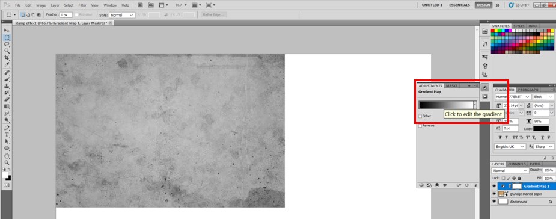556x219 pixels.
Task: Click the foreground color swatch in toolbox
Action: pos(5,175)
